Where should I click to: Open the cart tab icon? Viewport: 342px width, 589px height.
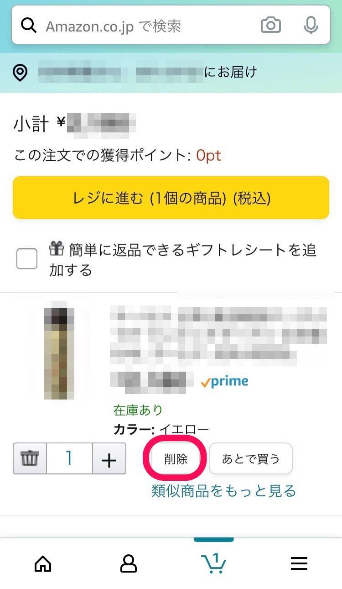pos(213,563)
